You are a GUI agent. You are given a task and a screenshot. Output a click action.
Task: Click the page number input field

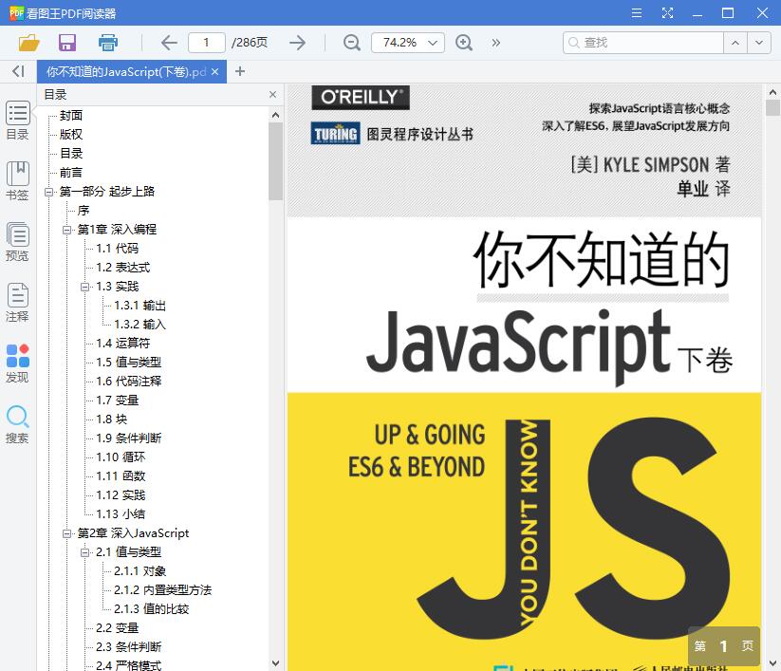tap(207, 43)
